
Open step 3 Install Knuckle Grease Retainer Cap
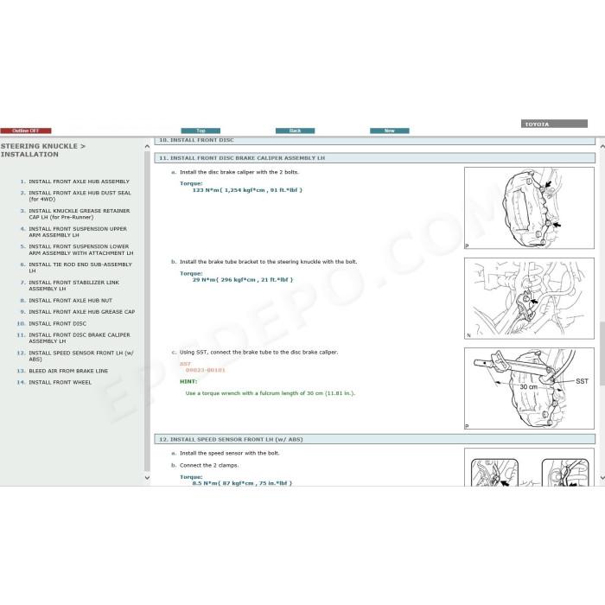click(80, 214)
